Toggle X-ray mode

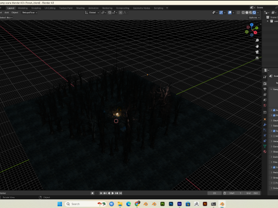coord(238,13)
